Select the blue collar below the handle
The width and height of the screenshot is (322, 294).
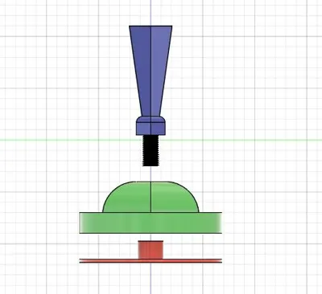point(151,126)
